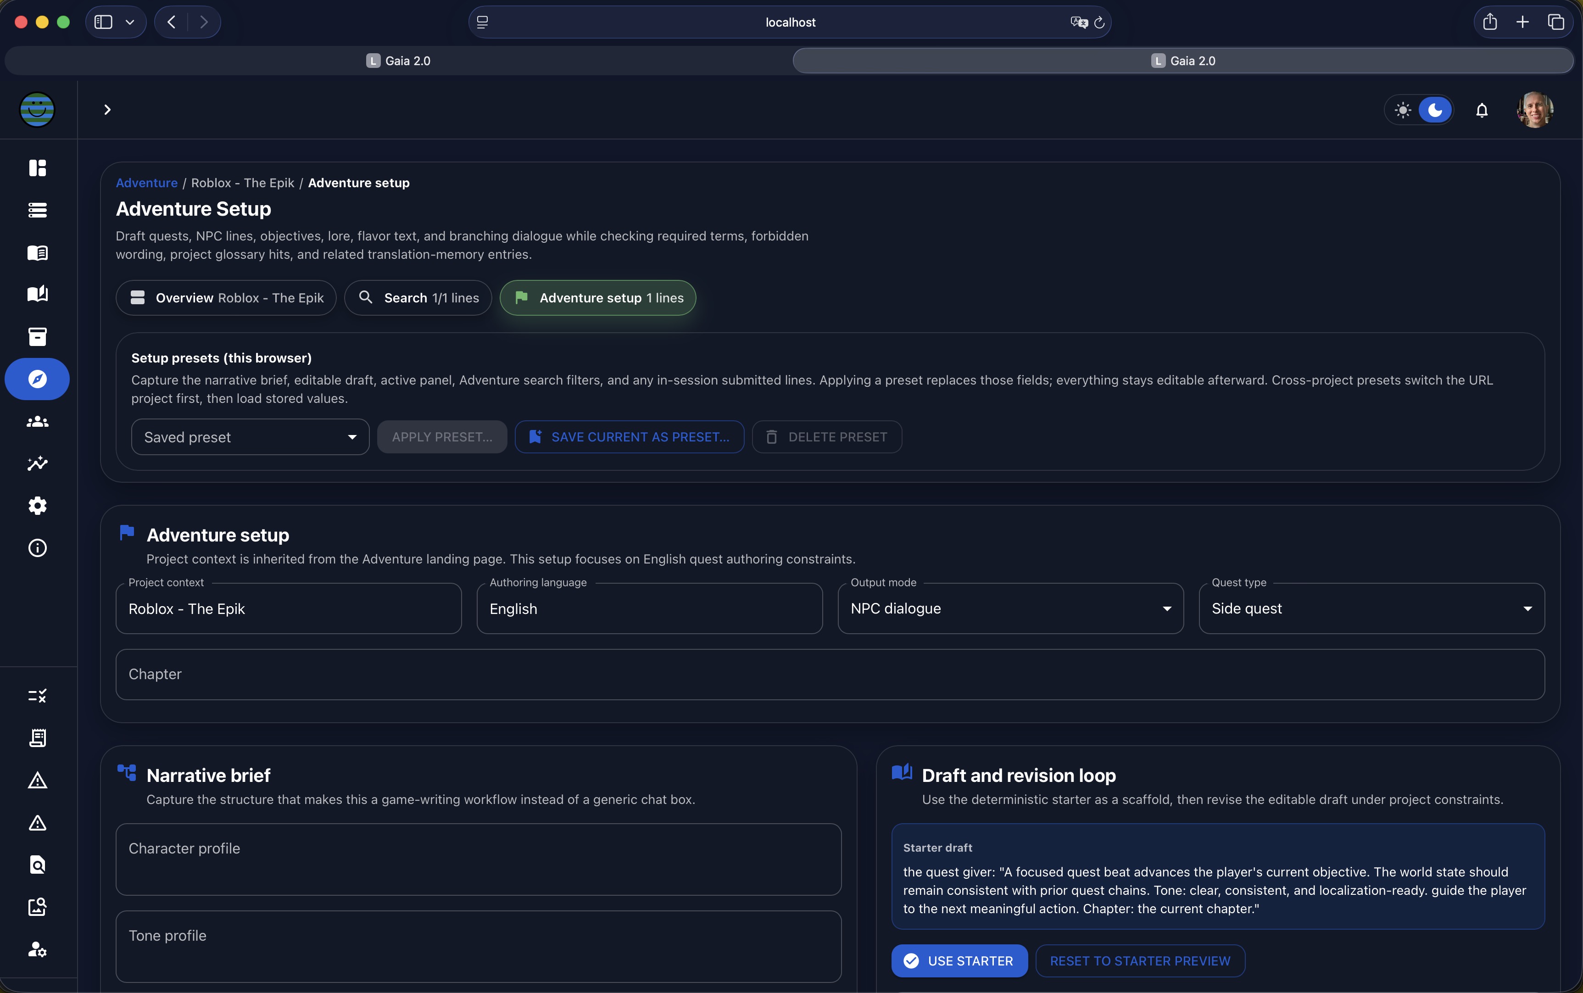
Task: Switch to dark mode moon icon
Action: point(1435,110)
